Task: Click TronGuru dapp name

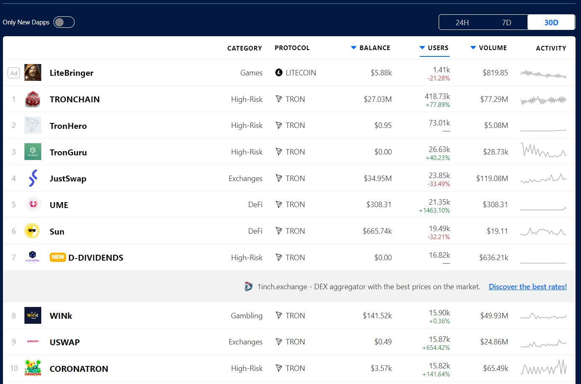Action: (68, 152)
